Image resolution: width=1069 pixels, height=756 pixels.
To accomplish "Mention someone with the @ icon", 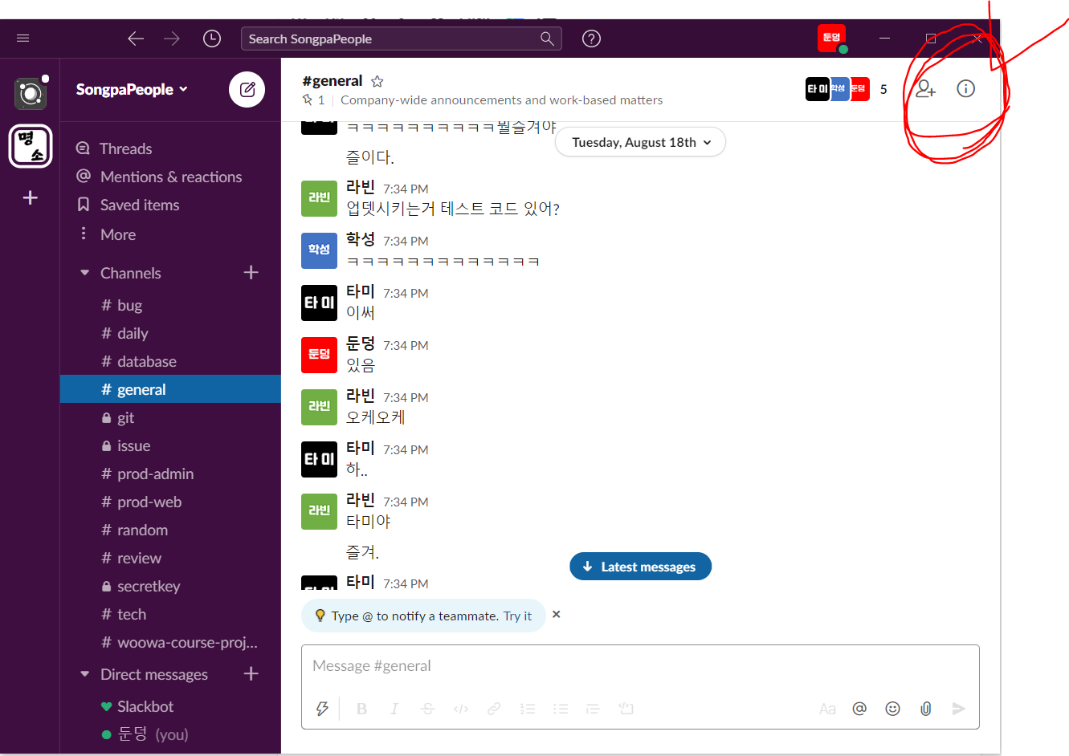I will pos(859,709).
